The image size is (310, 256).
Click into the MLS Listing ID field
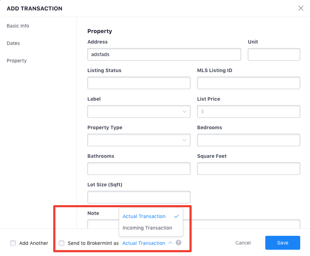click(x=248, y=83)
